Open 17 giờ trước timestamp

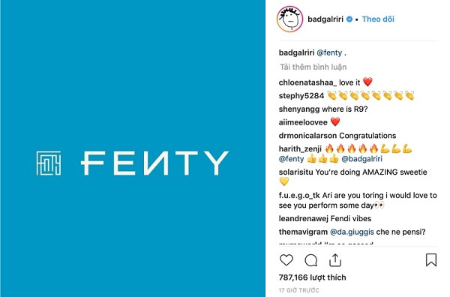click(x=298, y=290)
